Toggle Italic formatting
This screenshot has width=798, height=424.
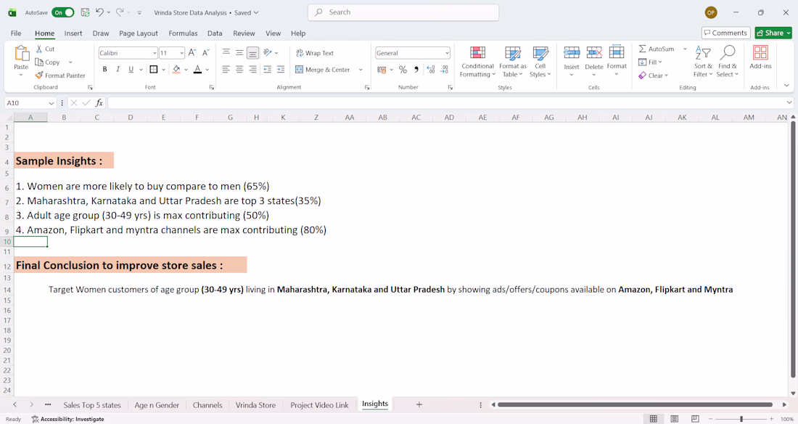tap(118, 69)
